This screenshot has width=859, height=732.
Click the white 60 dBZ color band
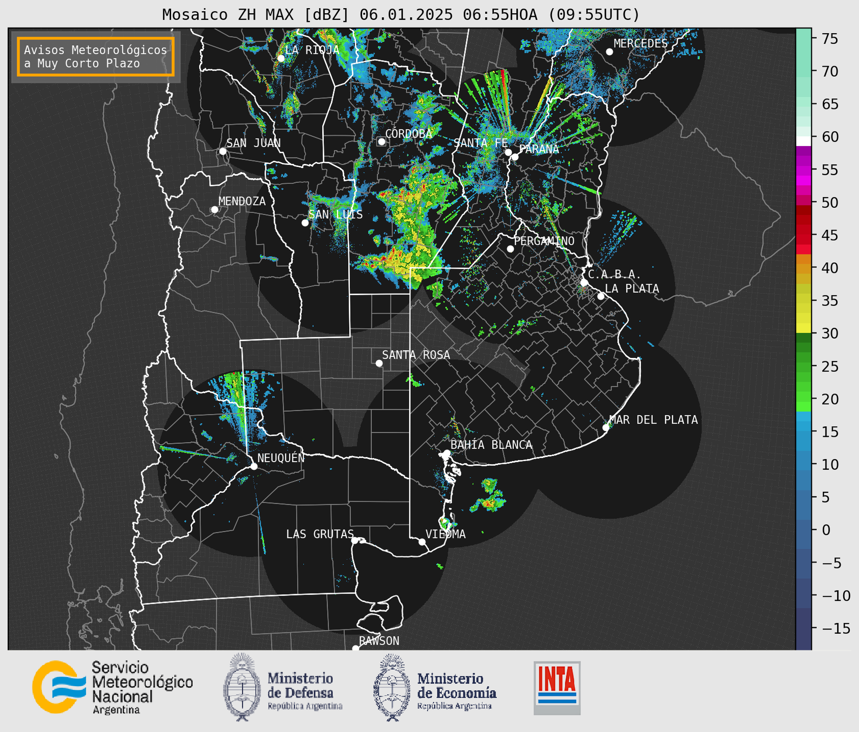803,141
